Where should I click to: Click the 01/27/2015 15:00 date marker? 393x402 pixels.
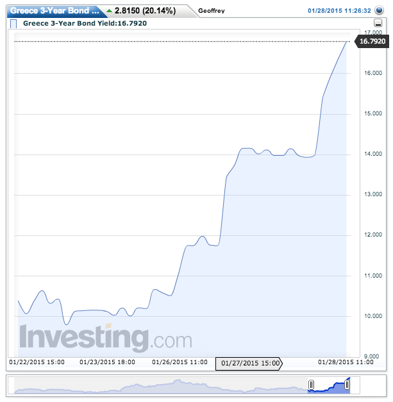250,363
